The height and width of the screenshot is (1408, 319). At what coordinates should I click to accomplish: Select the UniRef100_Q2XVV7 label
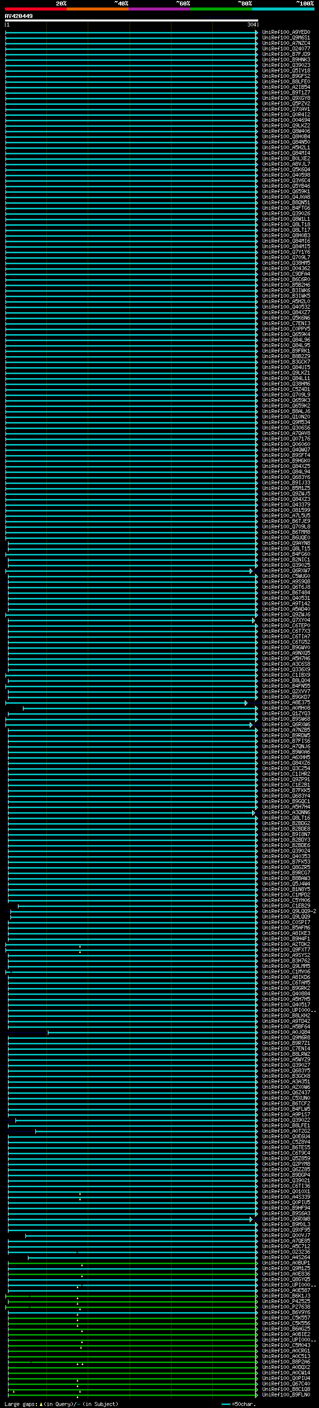286,691
